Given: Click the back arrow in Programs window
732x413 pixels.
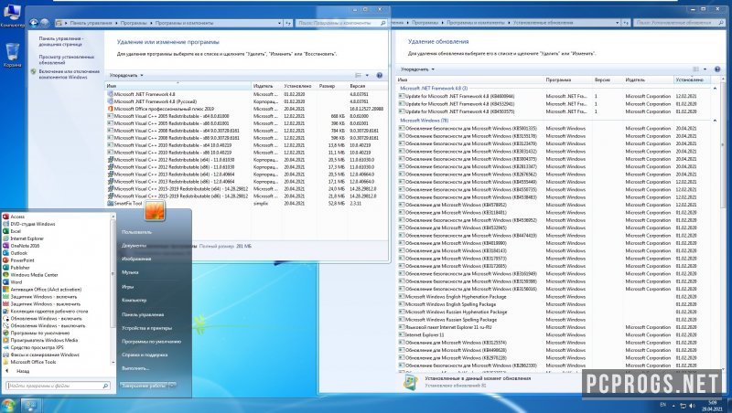Looking at the screenshot, I should (34, 22).
